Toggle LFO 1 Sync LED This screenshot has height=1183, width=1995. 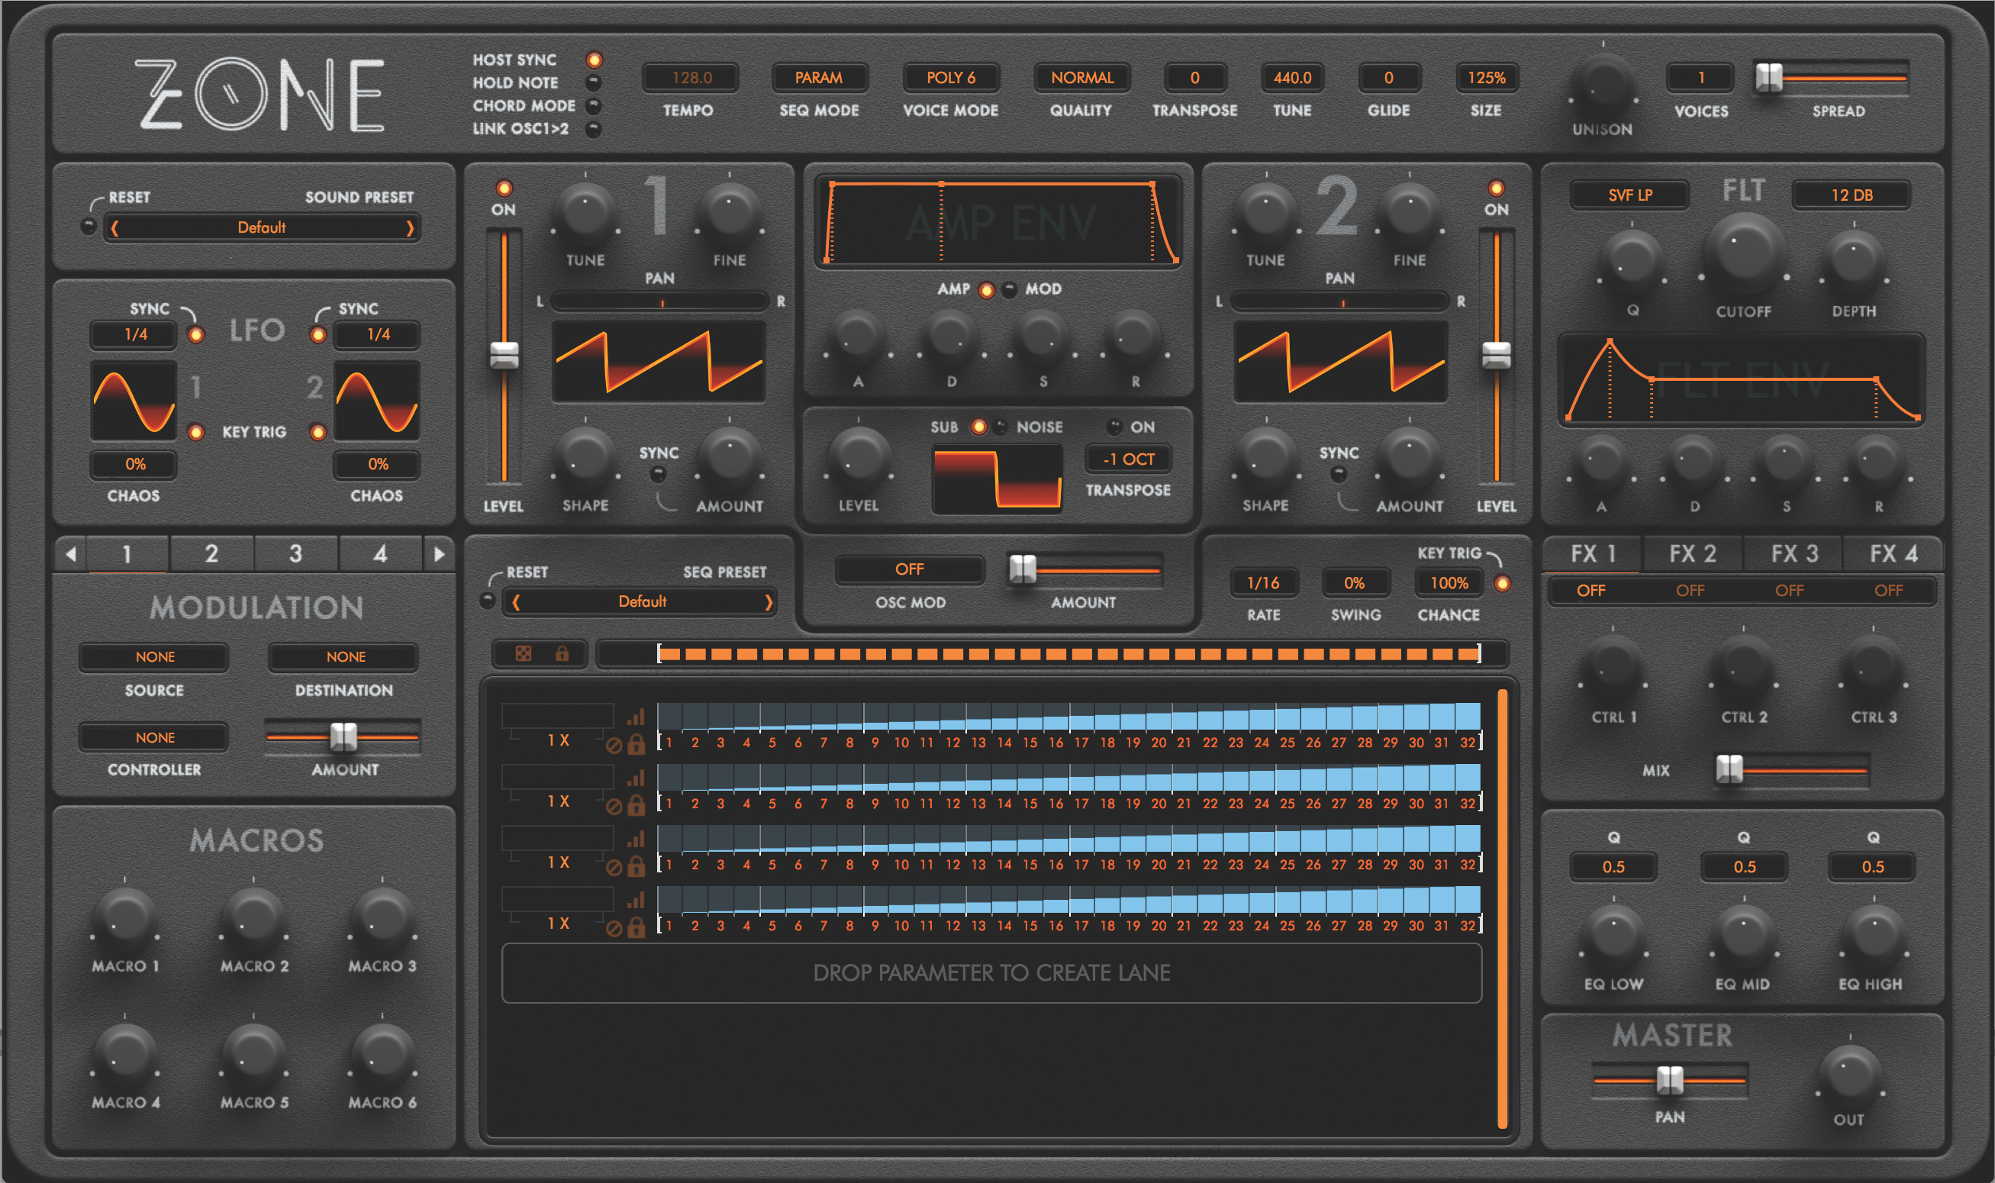pos(195,335)
